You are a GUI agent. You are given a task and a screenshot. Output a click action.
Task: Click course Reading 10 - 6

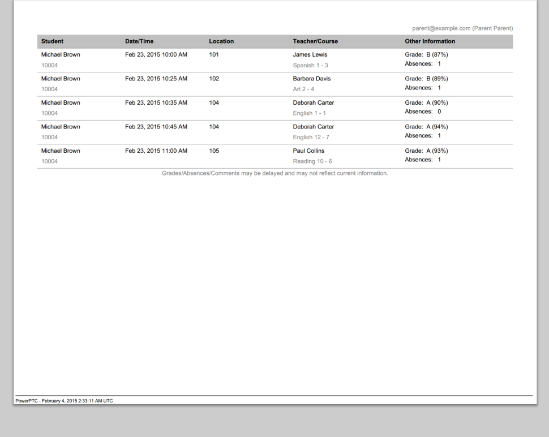(x=312, y=161)
